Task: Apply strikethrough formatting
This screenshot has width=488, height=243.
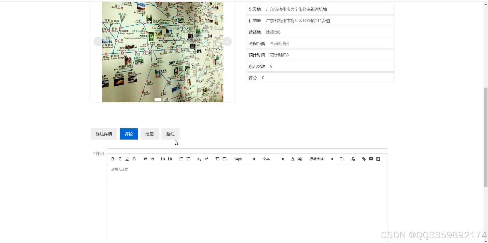Action: [x=134, y=159]
